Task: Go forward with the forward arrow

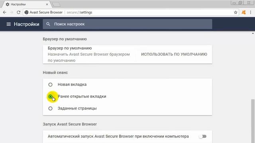Action: [x=12, y=12]
